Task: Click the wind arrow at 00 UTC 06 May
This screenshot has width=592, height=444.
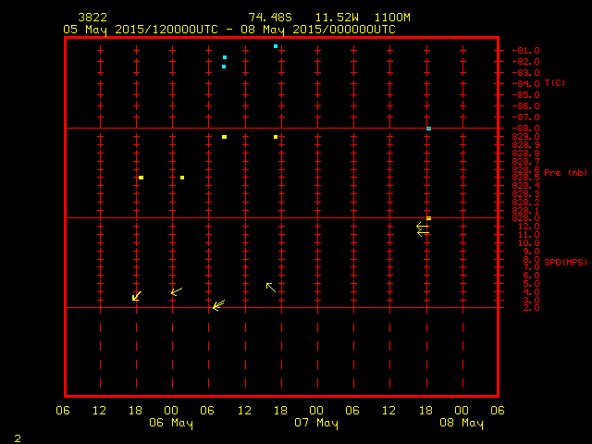Action: [x=176, y=292]
